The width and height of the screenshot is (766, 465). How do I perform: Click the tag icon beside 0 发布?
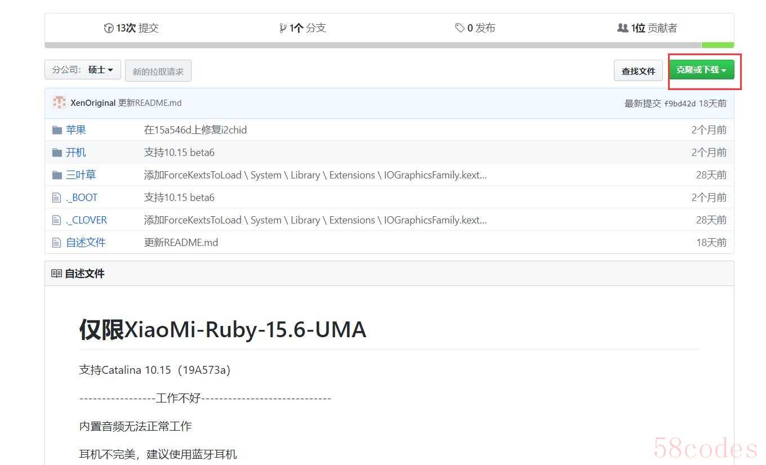point(460,28)
